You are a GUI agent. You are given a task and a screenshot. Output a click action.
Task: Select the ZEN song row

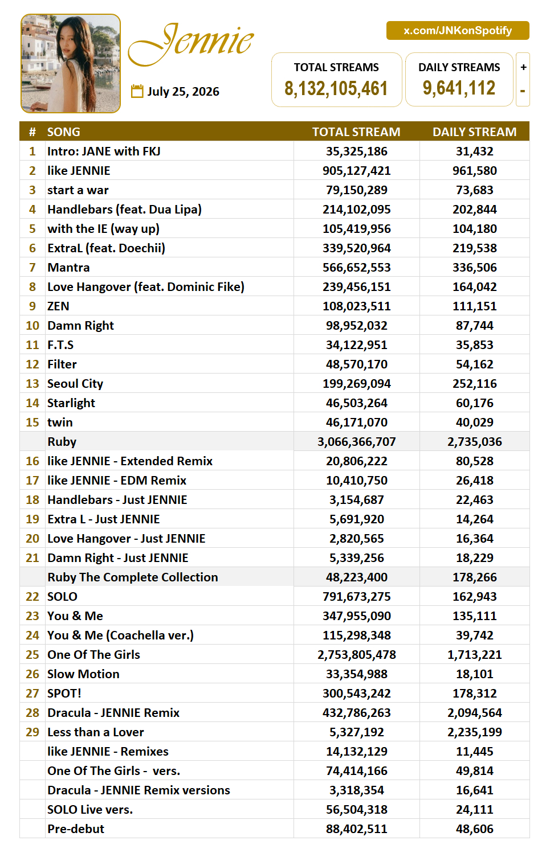(x=275, y=306)
